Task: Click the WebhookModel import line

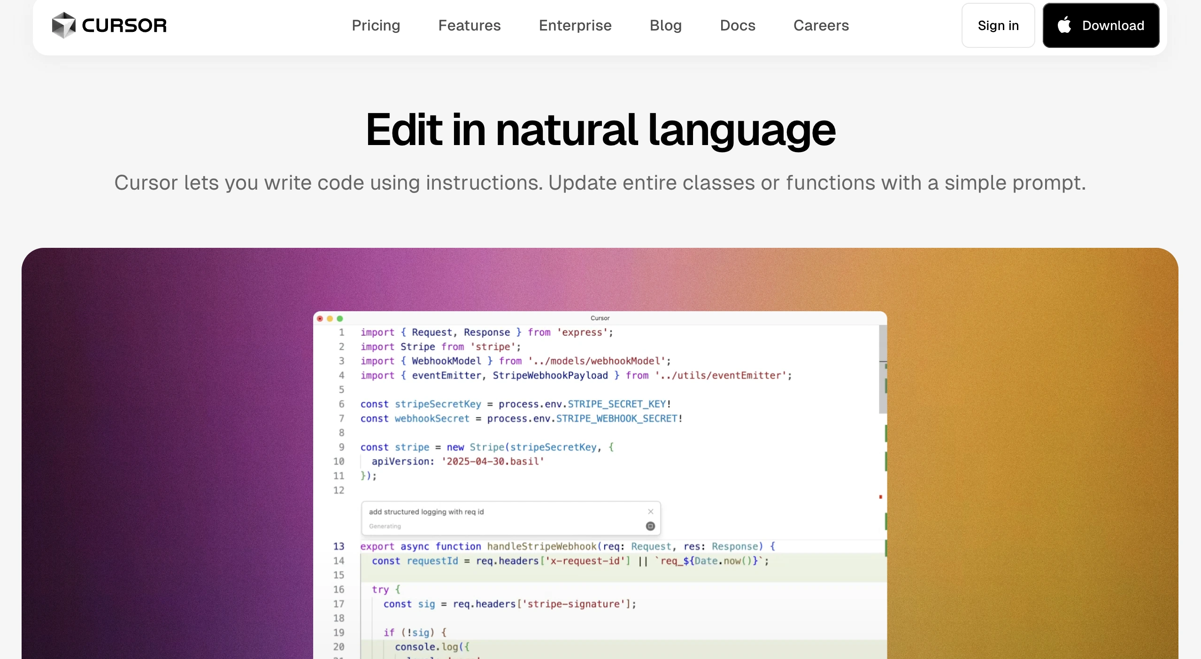Action: pos(516,361)
